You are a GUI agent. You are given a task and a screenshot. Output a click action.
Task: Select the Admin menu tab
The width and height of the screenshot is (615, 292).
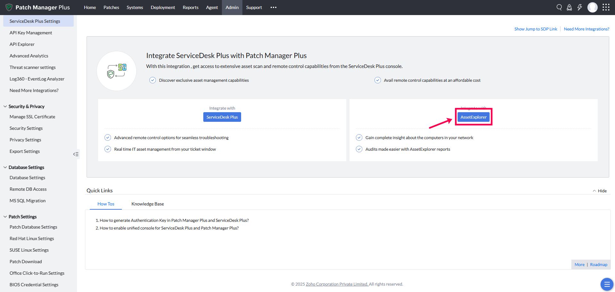(x=232, y=7)
